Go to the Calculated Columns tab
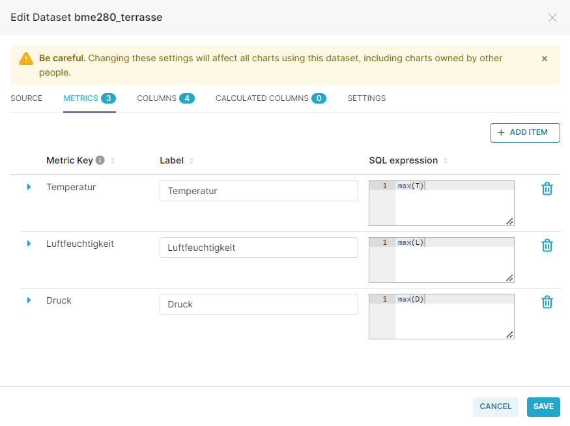Viewport: 570px width, 426px height. coord(271,98)
